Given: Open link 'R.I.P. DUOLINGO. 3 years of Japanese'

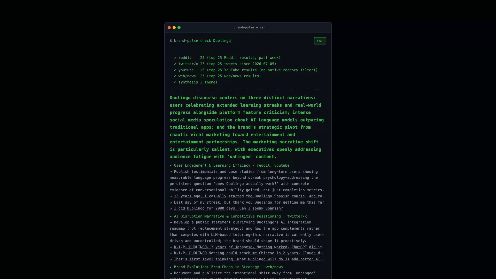Looking at the screenshot, I should [x=249, y=247].
